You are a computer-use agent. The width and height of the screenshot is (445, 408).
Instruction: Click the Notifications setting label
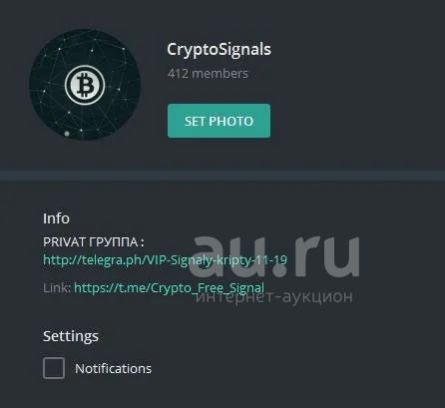[113, 368]
